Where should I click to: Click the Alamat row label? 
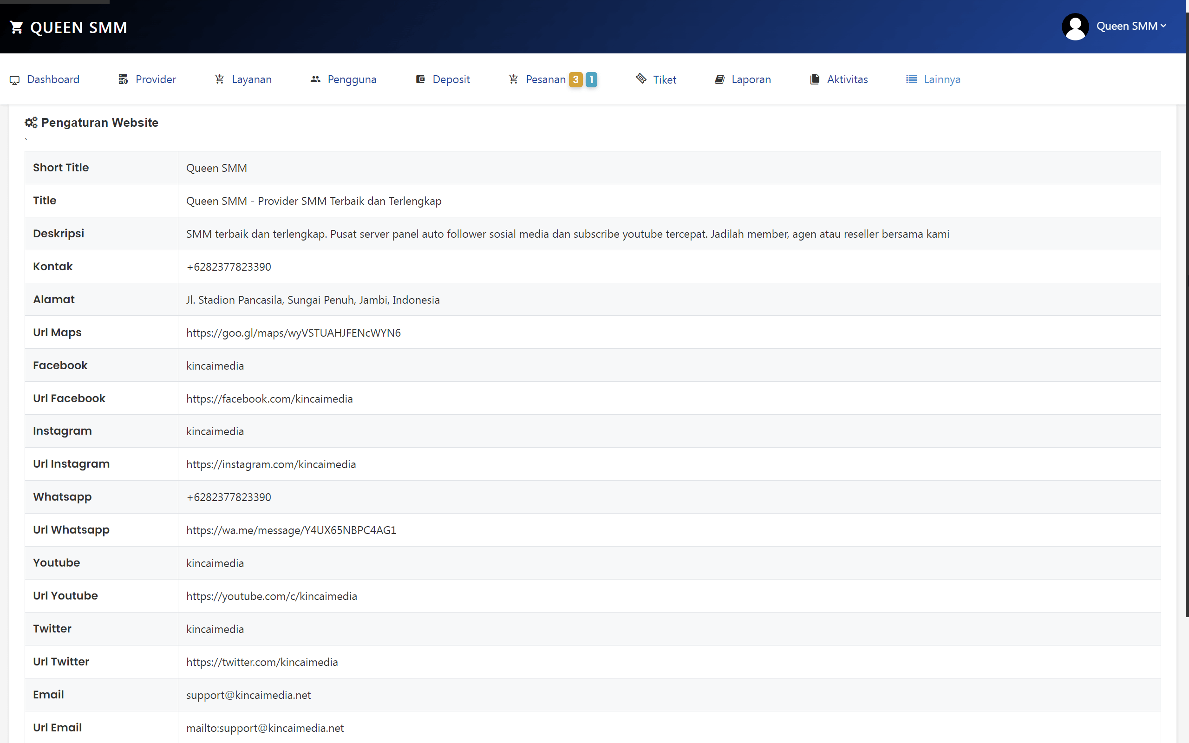pos(53,299)
